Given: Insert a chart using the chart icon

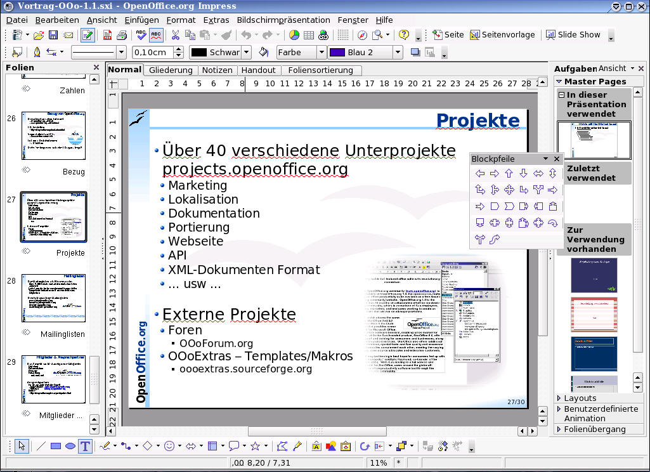Looking at the screenshot, I should pos(294,35).
